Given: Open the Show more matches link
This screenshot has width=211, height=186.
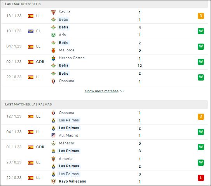Looking at the screenshot, I should pyautogui.click(x=102, y=91).
